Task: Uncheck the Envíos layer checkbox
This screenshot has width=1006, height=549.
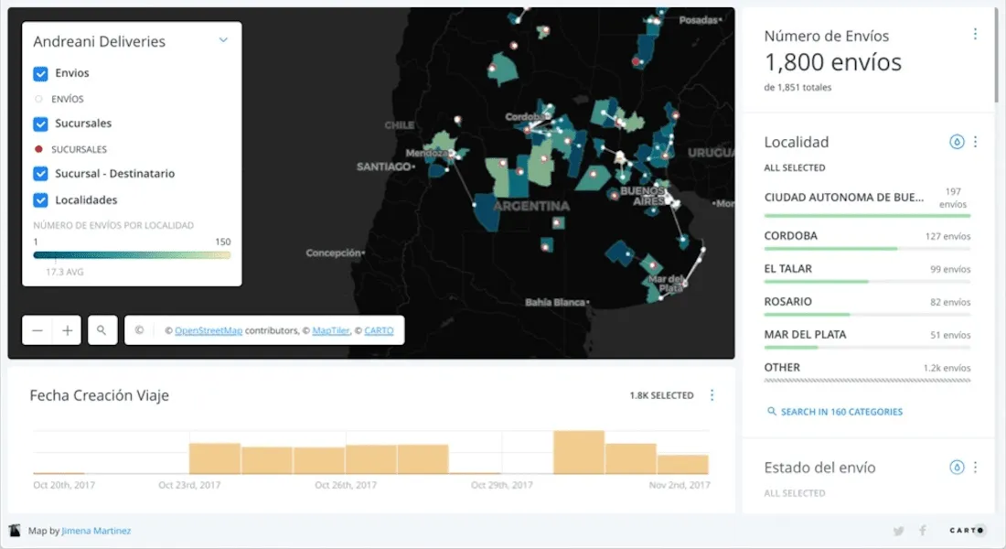Action: point(40,73)
